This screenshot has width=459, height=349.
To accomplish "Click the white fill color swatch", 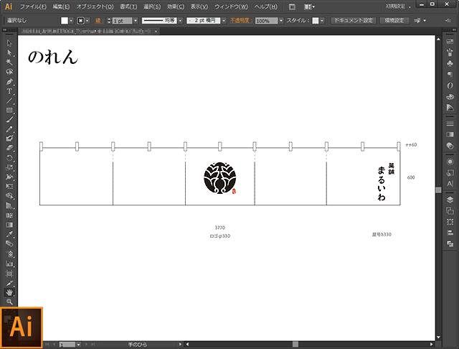I will click(x=65, y=21).
